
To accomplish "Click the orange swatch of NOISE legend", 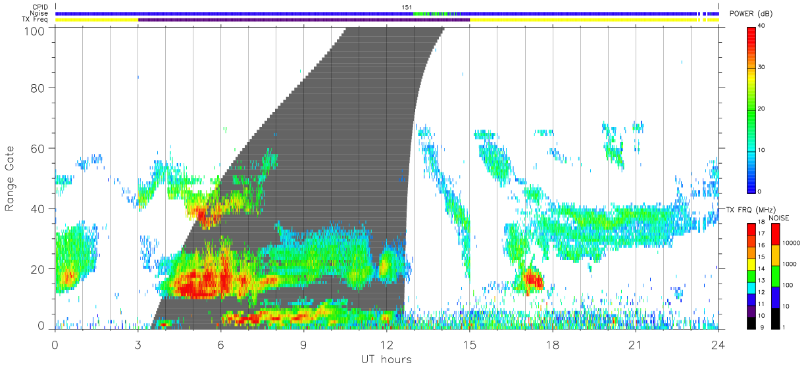I will (x=776, y=255).
